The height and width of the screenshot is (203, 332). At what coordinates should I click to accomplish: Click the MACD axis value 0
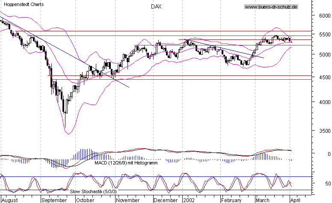pos(329,154)
